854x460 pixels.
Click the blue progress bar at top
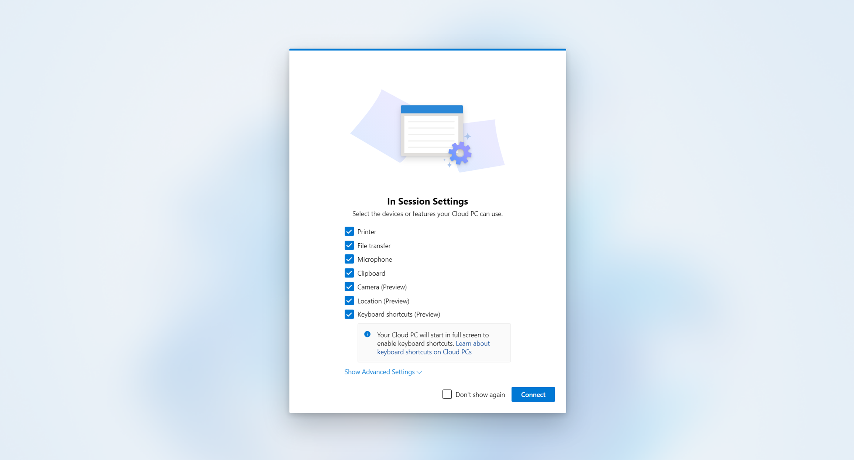[428, 50]
